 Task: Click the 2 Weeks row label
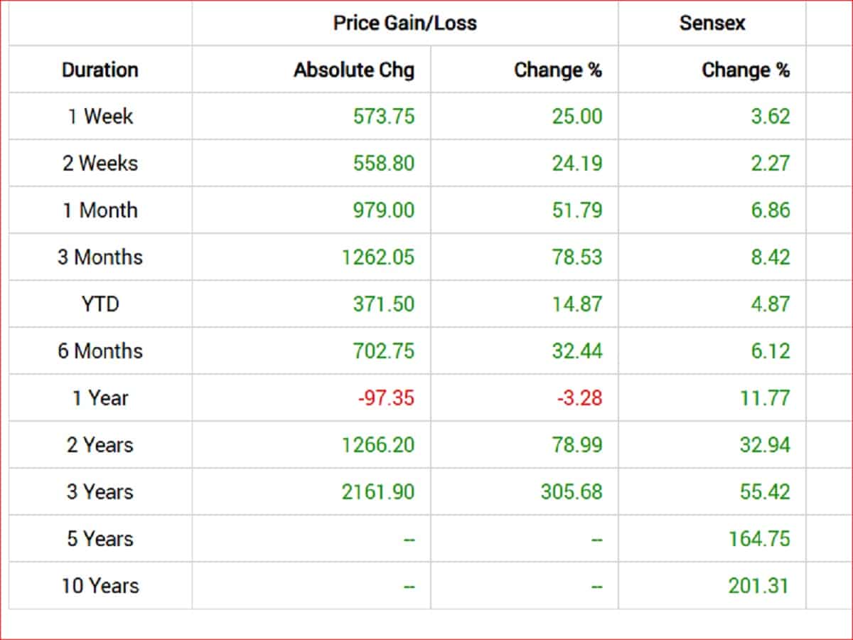[x=100, y=164]
